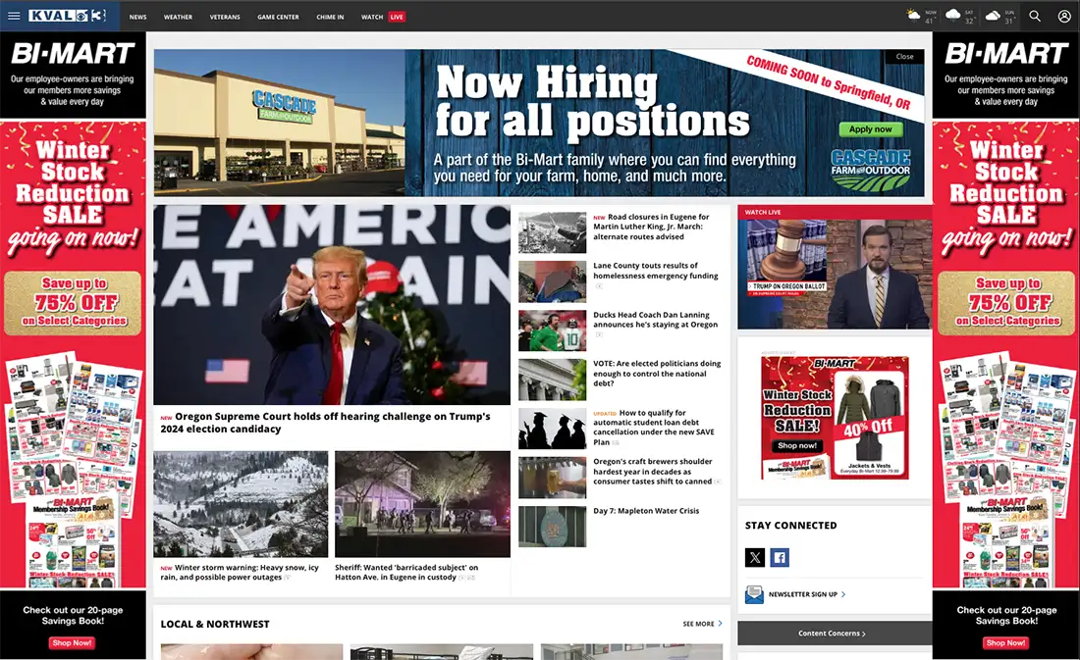Open the News menu

(137, 18)
